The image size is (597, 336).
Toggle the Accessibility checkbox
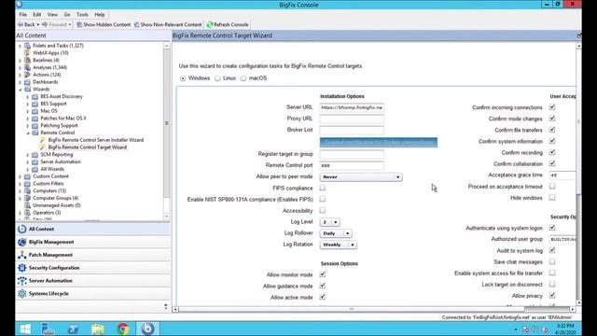coord(323,210)
